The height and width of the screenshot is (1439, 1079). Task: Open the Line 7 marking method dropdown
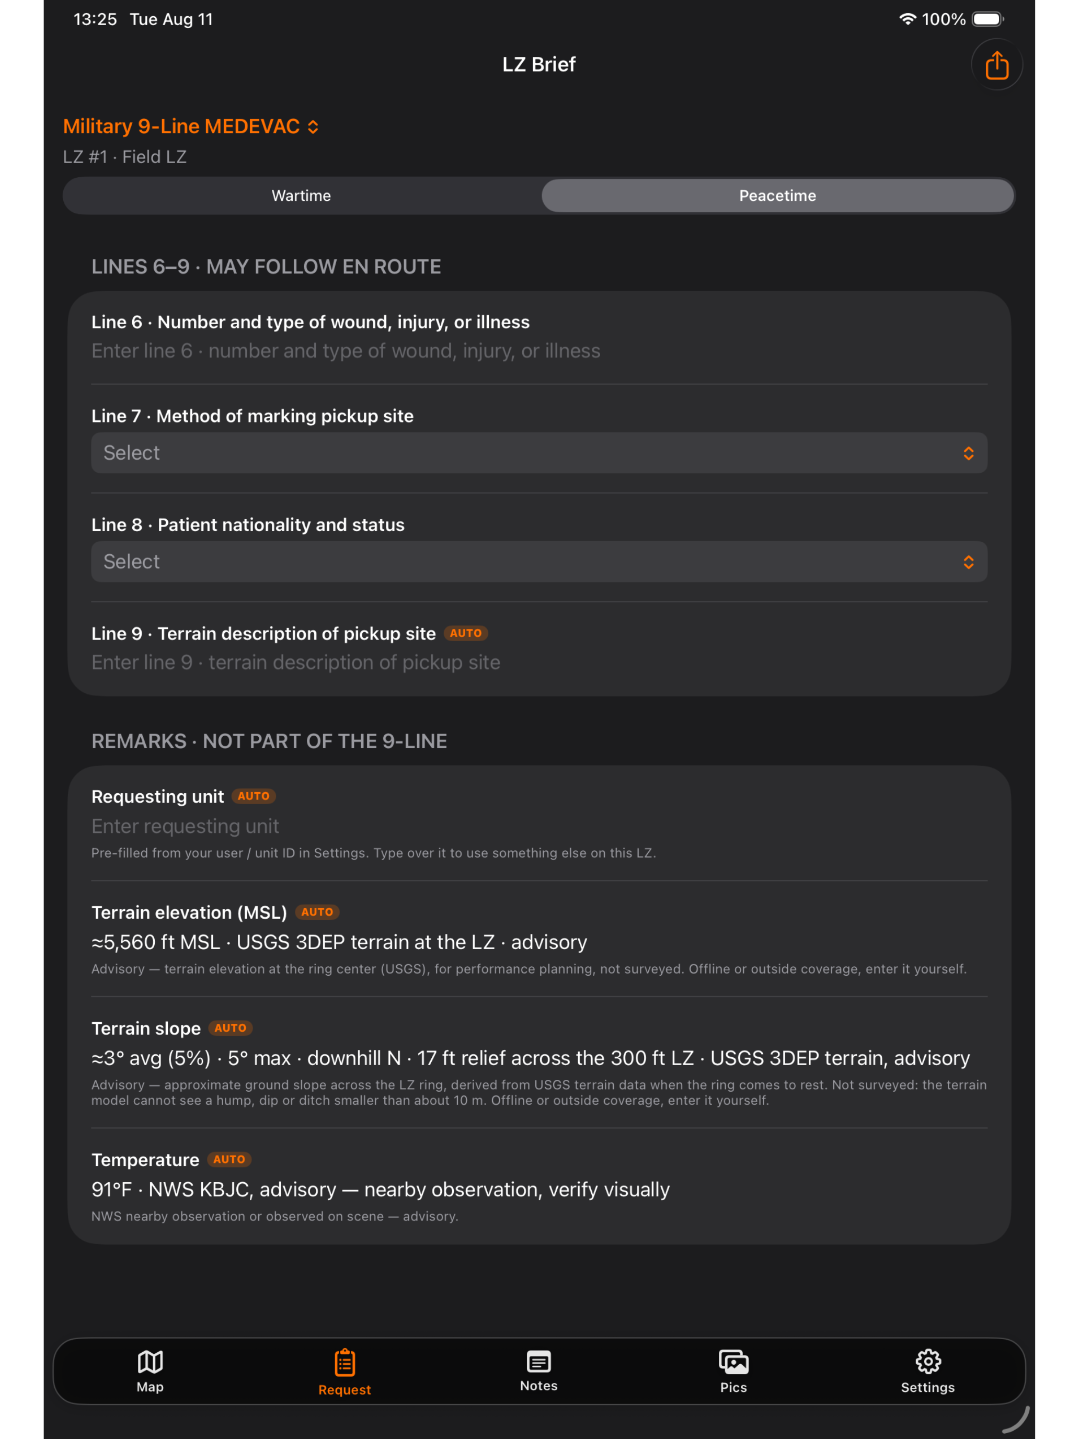[539, 453]
